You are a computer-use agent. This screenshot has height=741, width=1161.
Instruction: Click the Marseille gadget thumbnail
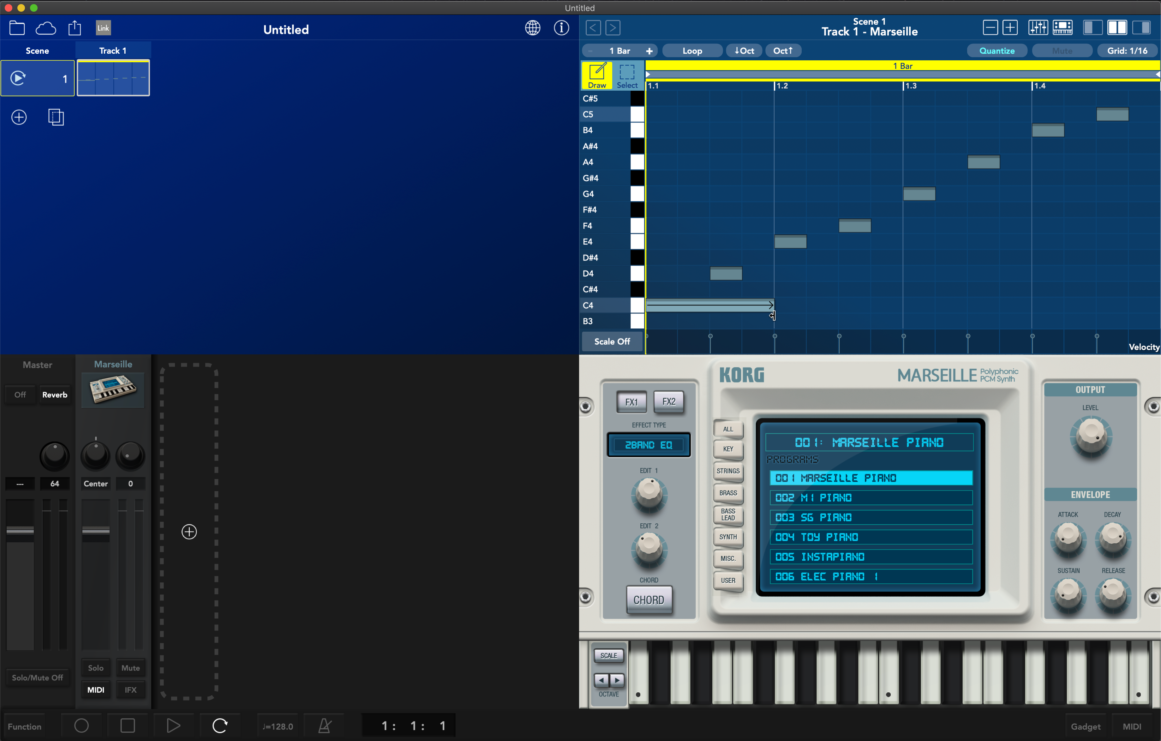[x=113, y=390]
